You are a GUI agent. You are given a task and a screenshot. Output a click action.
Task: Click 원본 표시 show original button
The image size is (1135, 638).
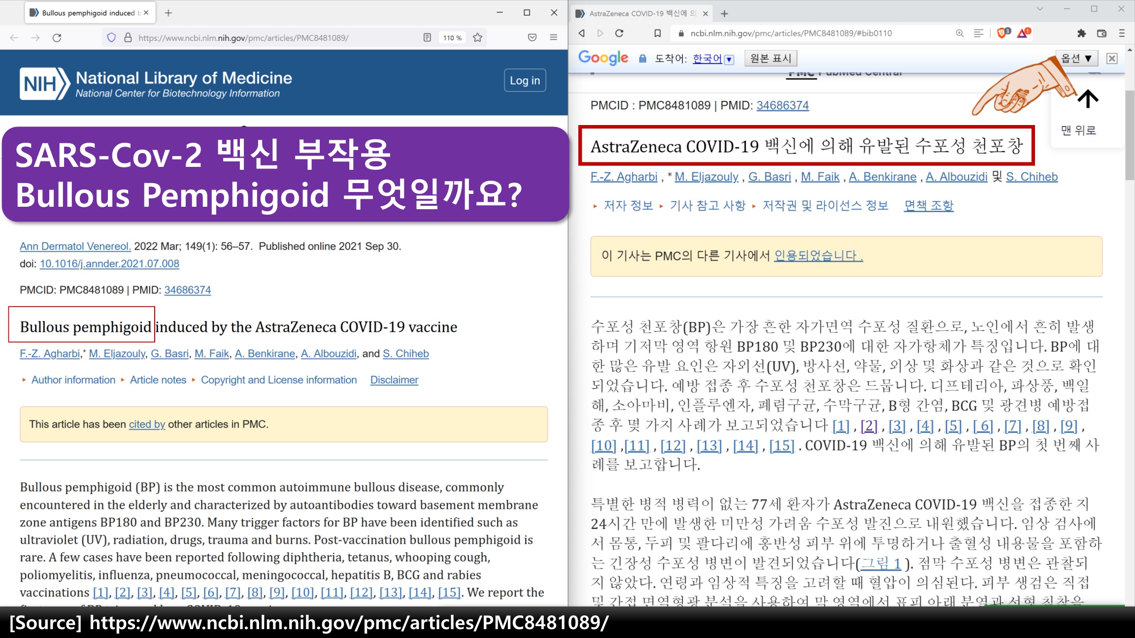click(770, 58)
